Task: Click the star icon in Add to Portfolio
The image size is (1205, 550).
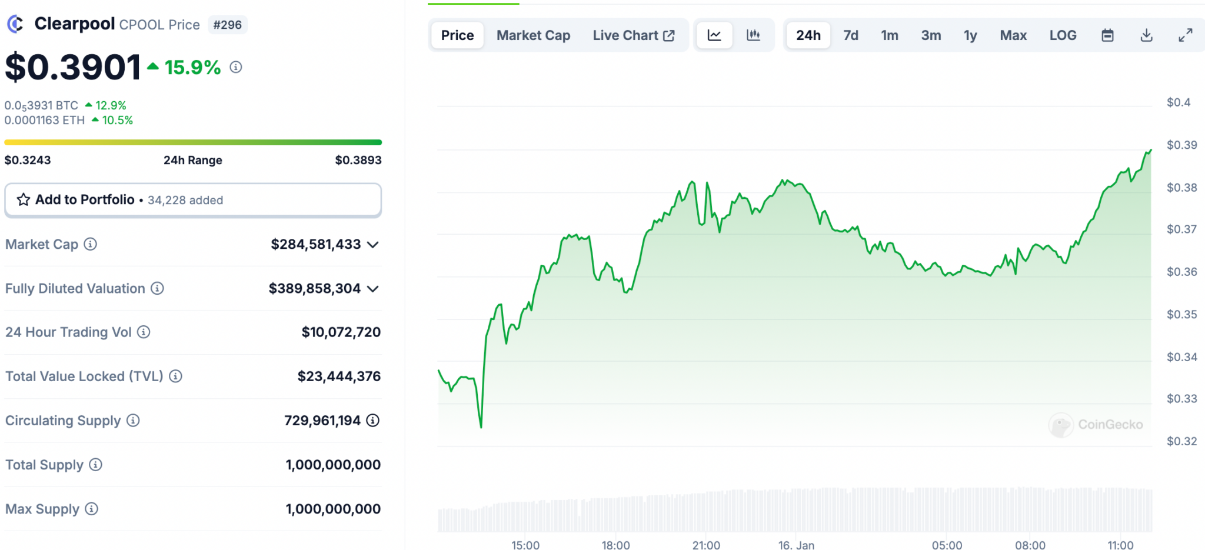Action: pos(24,200)
